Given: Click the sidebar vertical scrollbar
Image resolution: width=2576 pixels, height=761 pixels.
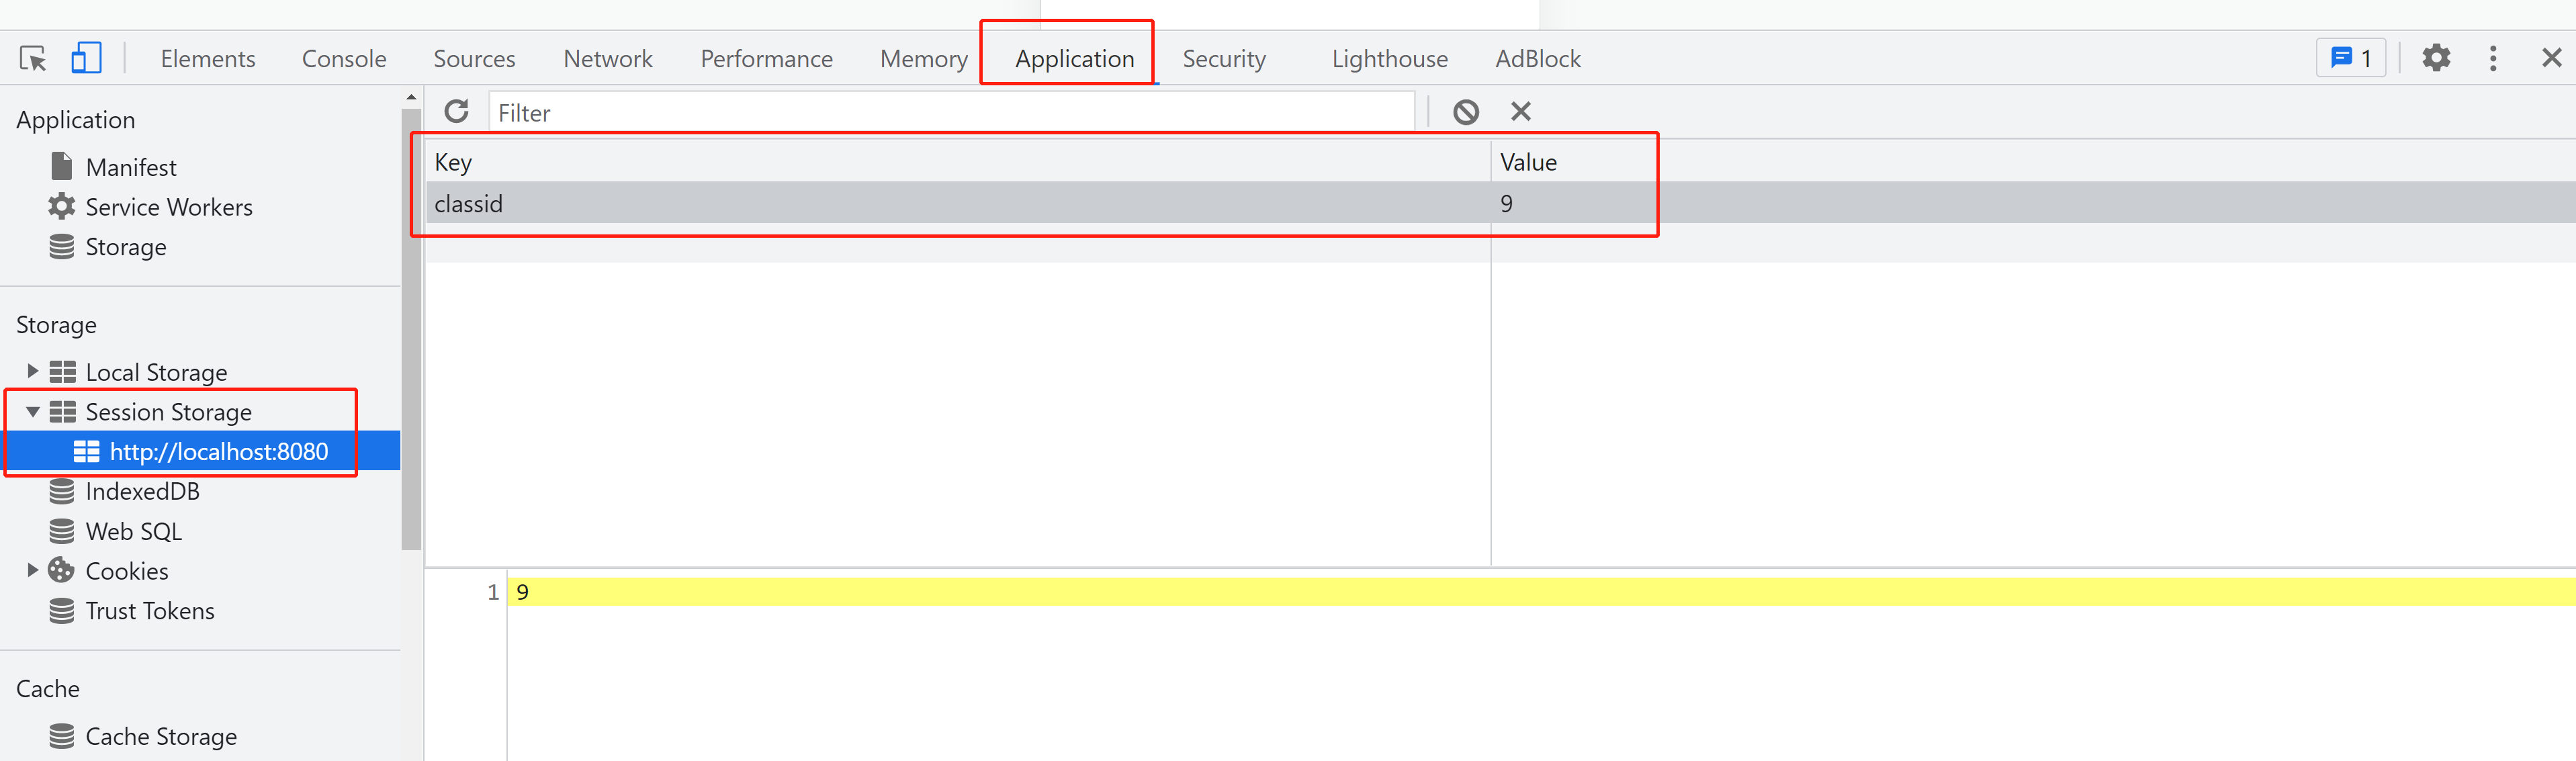Looking at the screenshot, I should (411, 330).
